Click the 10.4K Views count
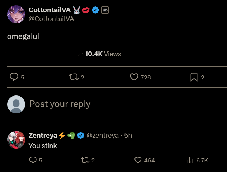This screenshot has width=227, height=172. pyautogui.click(x=103, y=54)
